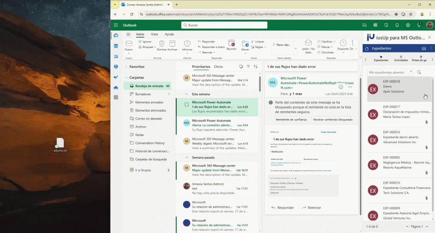The width and height of the screenshot is (435, 233).
Task: Open Outlook settings gear icon
Action: (408, 25)
